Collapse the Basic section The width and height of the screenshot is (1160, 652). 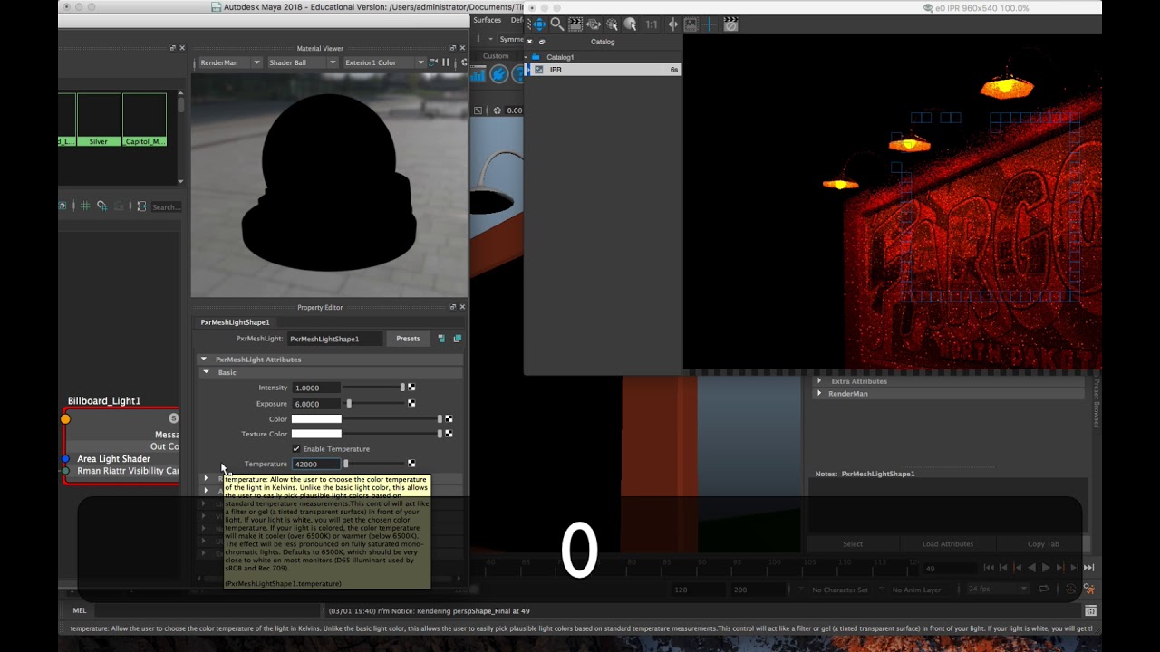[206, 372]
